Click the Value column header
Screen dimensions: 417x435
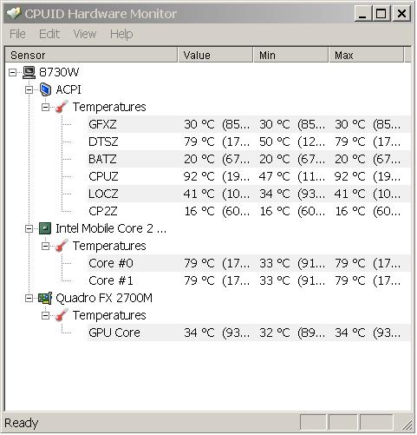pos(215,55)
